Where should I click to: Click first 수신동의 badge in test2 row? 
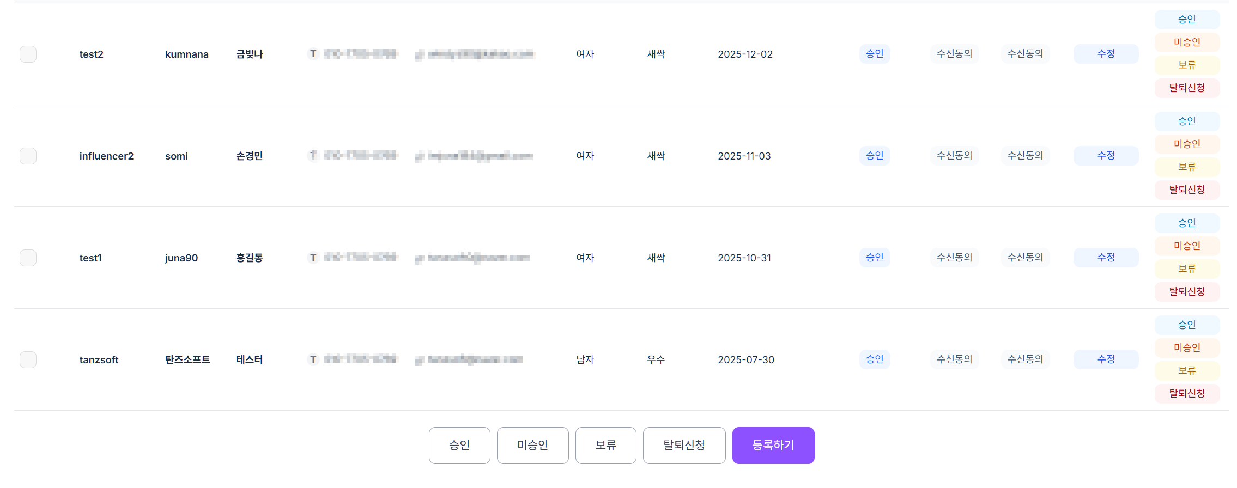(954, 54)
